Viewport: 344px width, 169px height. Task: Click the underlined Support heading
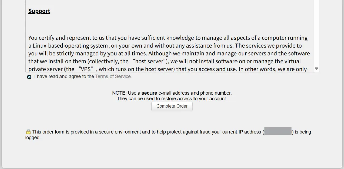39,11
